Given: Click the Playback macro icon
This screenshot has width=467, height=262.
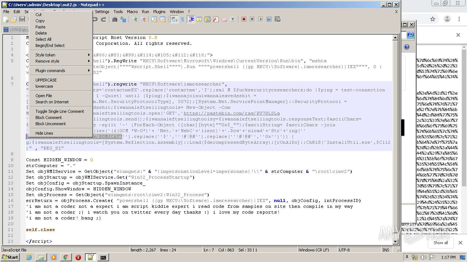Looking at the screenshot, I should 260,19.
